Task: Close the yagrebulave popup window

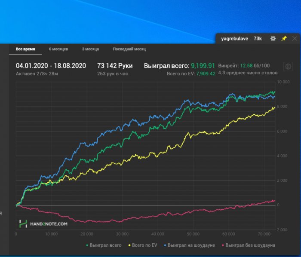Action: point(295,39)
